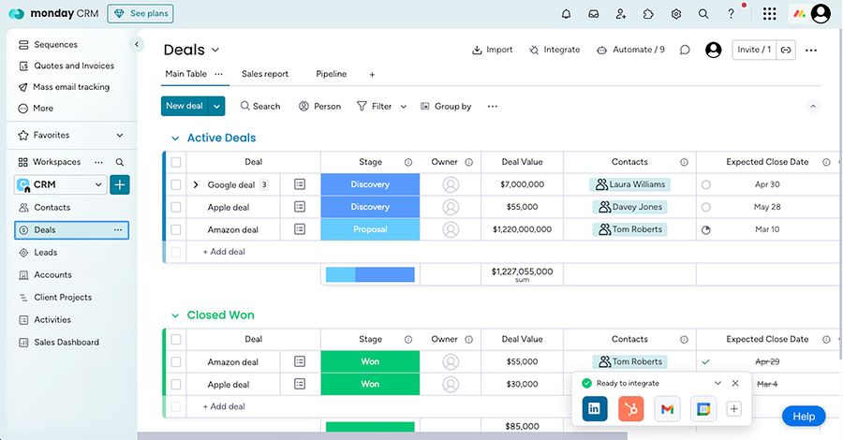Viewport: 843px width, 440px height.
Task: Toggle status circle for May 28 date
Action: (706, 207)
